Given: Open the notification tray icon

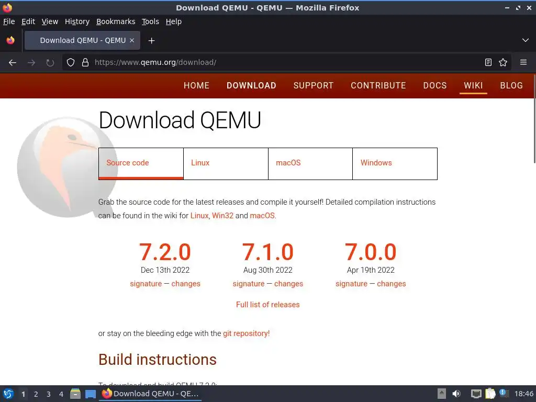Looking at the screenshot, I should (504, 393).
